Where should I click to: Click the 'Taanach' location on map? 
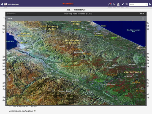(x=132, y=64)
